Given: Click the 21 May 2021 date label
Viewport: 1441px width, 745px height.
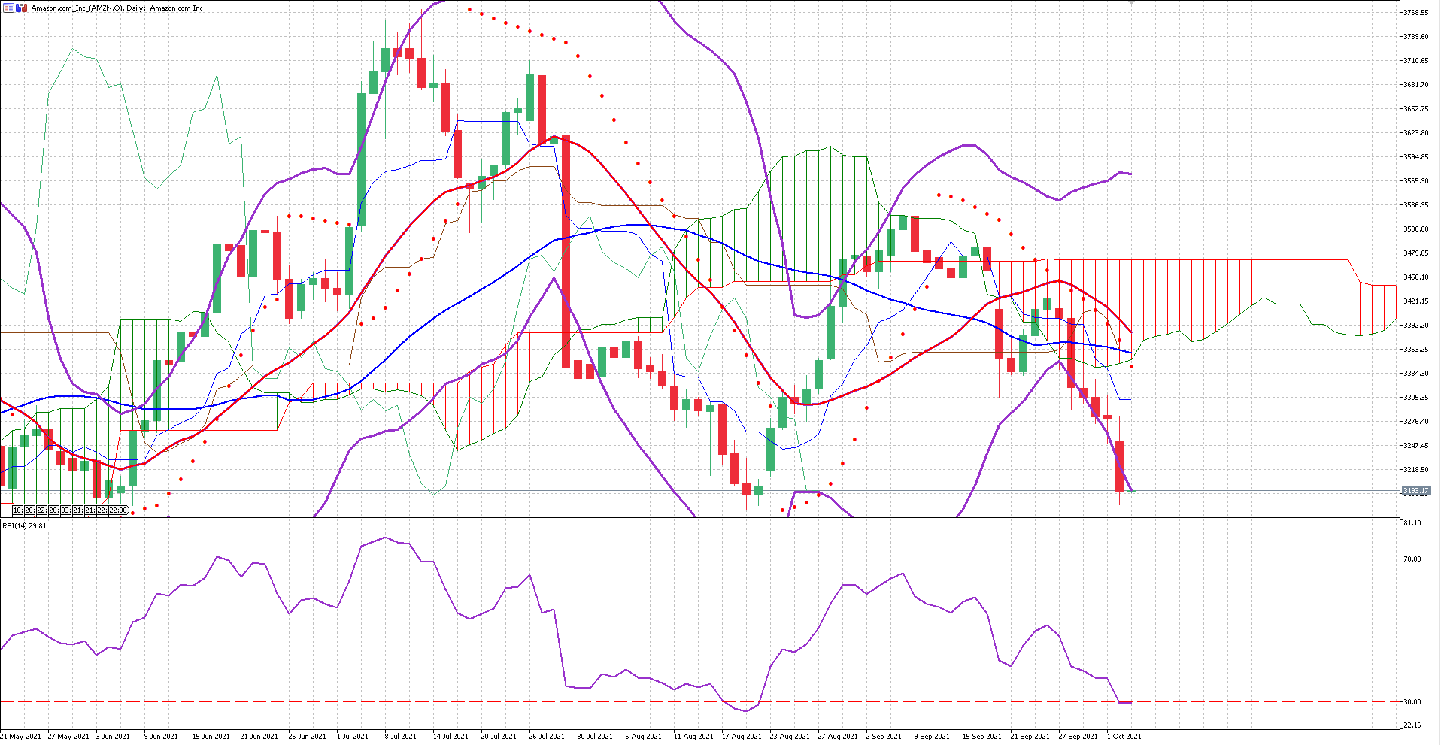Looking at the screenshot, I should coord(20,737).
